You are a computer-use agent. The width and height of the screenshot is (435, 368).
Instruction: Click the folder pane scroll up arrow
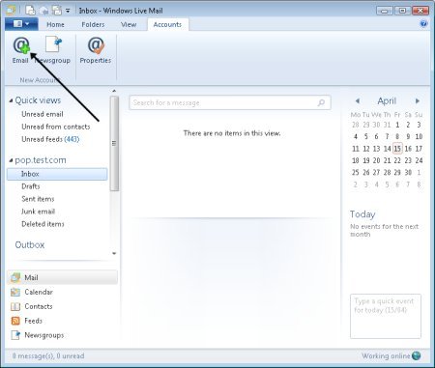coord(114,91)
